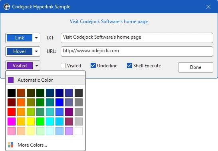Pick the vivid orange swatch in second row
The height and width of the screenshot is (151, 218).
click(x=21, y=102)
